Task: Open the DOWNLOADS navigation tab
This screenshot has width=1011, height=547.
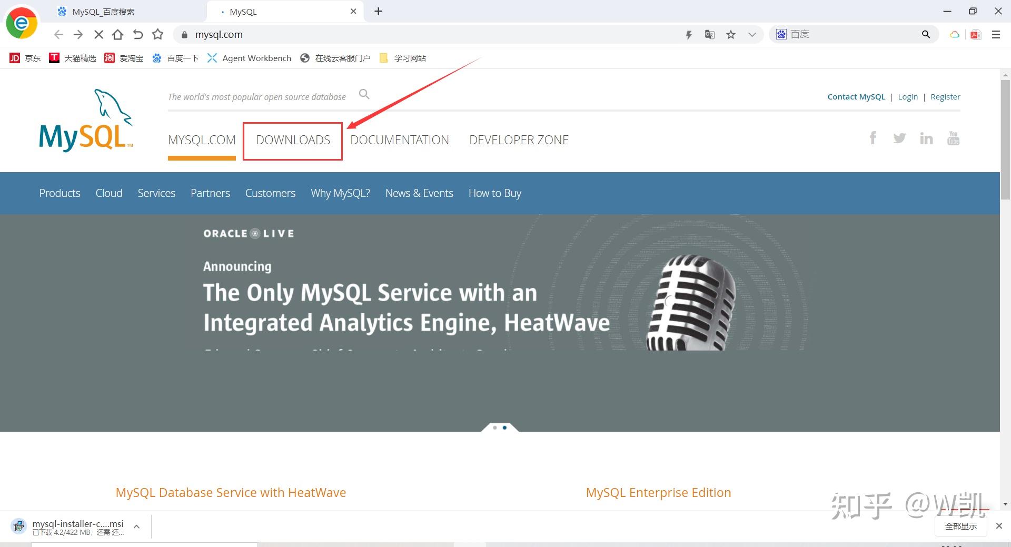Action: pos(293,140)
